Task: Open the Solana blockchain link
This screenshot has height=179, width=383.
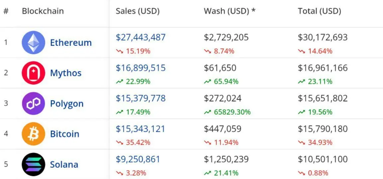Action: click(x=64, y=164)
